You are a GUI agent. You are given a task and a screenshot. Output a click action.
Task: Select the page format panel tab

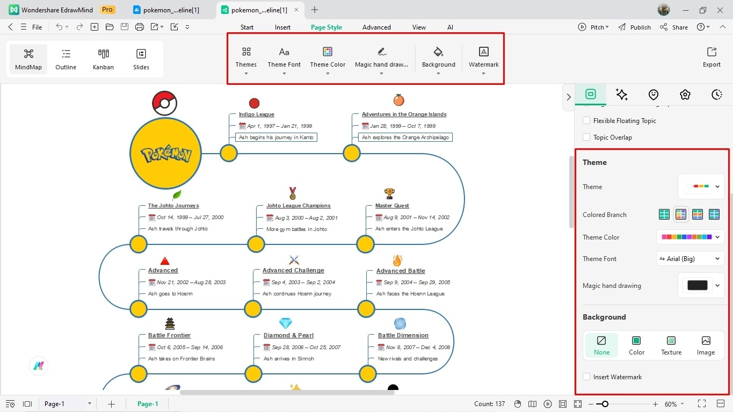click(591, 95)
